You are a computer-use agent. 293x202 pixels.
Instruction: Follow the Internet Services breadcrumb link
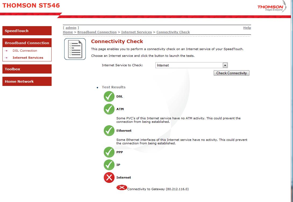point(136,32)
